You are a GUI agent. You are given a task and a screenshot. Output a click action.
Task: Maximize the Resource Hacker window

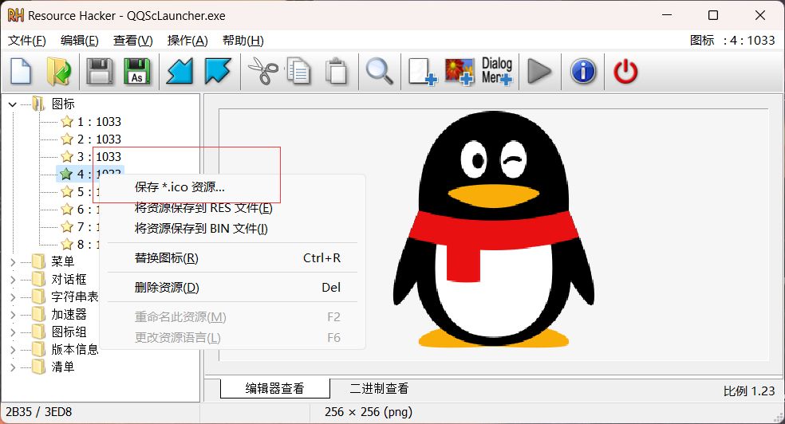coord(713,15)
